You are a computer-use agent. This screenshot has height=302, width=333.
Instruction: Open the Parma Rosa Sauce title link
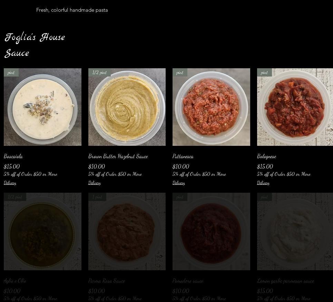(x=107, y=281)
